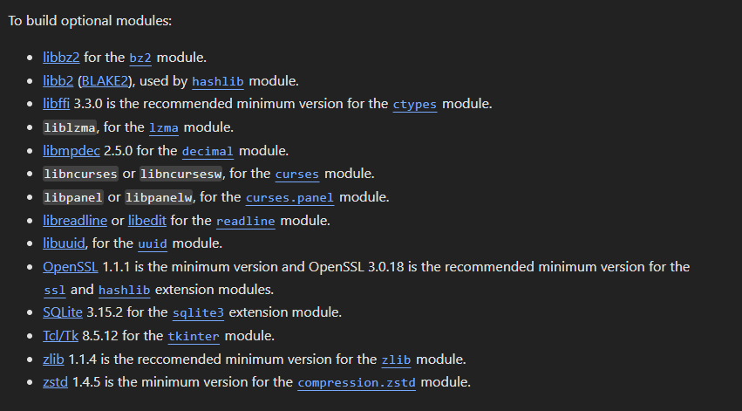Follow the sqlite3 module link
This screenshot has width=742, height=411.
coord(198,313)
